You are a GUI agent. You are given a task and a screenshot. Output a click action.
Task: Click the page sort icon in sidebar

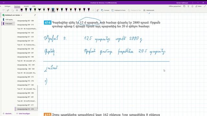[x=35, y=15]
